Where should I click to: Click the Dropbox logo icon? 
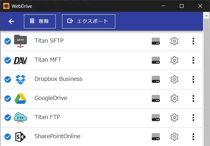pos(20,80)
